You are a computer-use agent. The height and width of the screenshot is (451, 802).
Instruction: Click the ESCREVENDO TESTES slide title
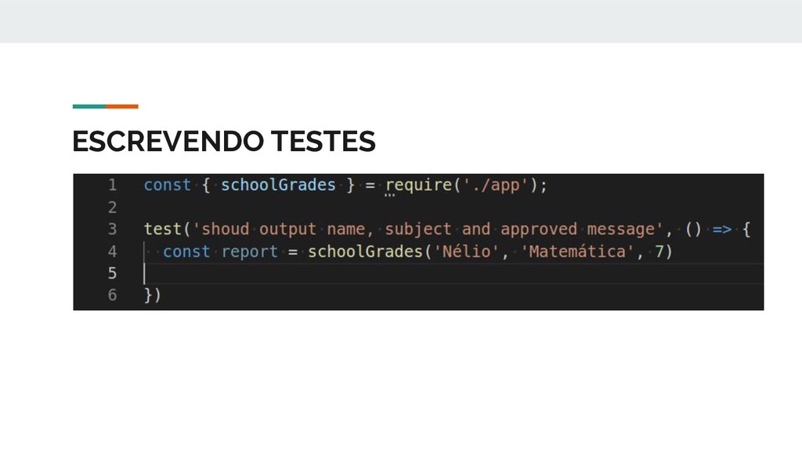pos(224,141)
